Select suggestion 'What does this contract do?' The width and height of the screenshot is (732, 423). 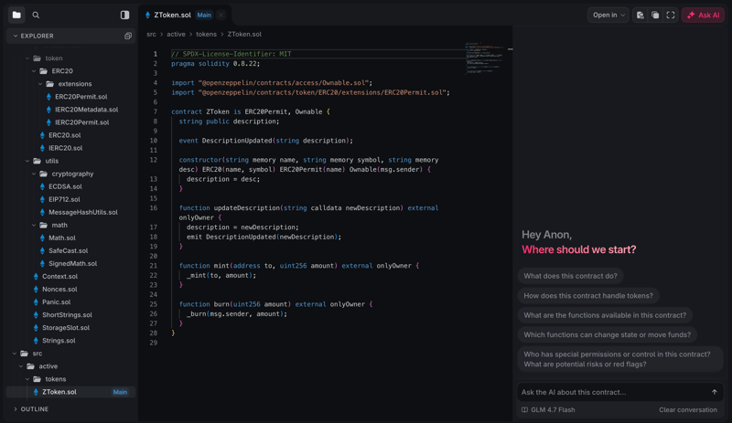tap(570, 276)
